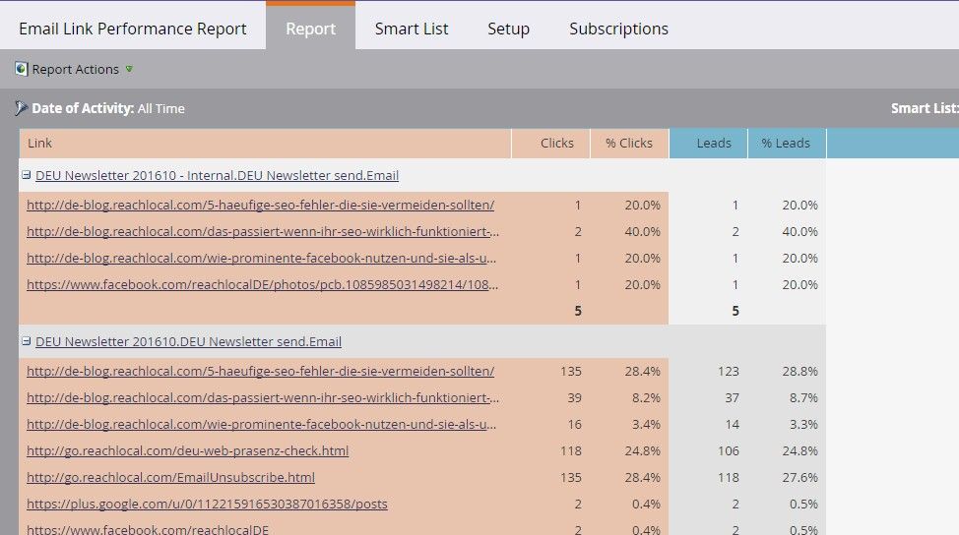The height and width of the screenshot is (535, 959).
Task: Open the DEU Newsletter 201610 - Internal email link
Action: tap(217, 176)
